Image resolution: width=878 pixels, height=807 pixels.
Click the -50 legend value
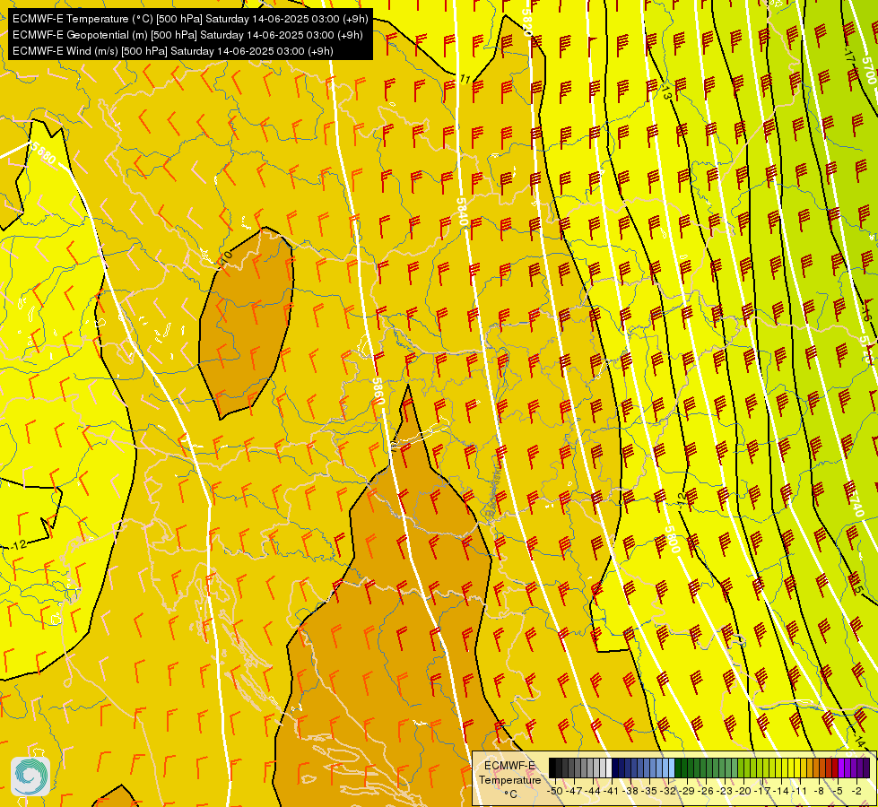554,791
